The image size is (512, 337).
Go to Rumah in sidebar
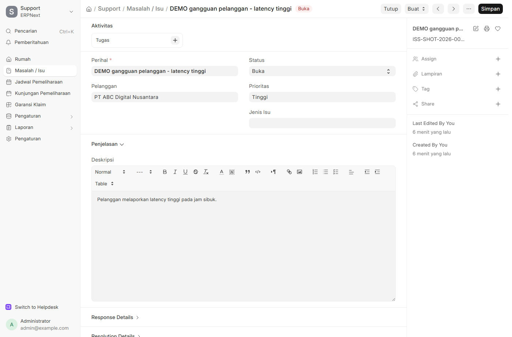coord(40,59)
